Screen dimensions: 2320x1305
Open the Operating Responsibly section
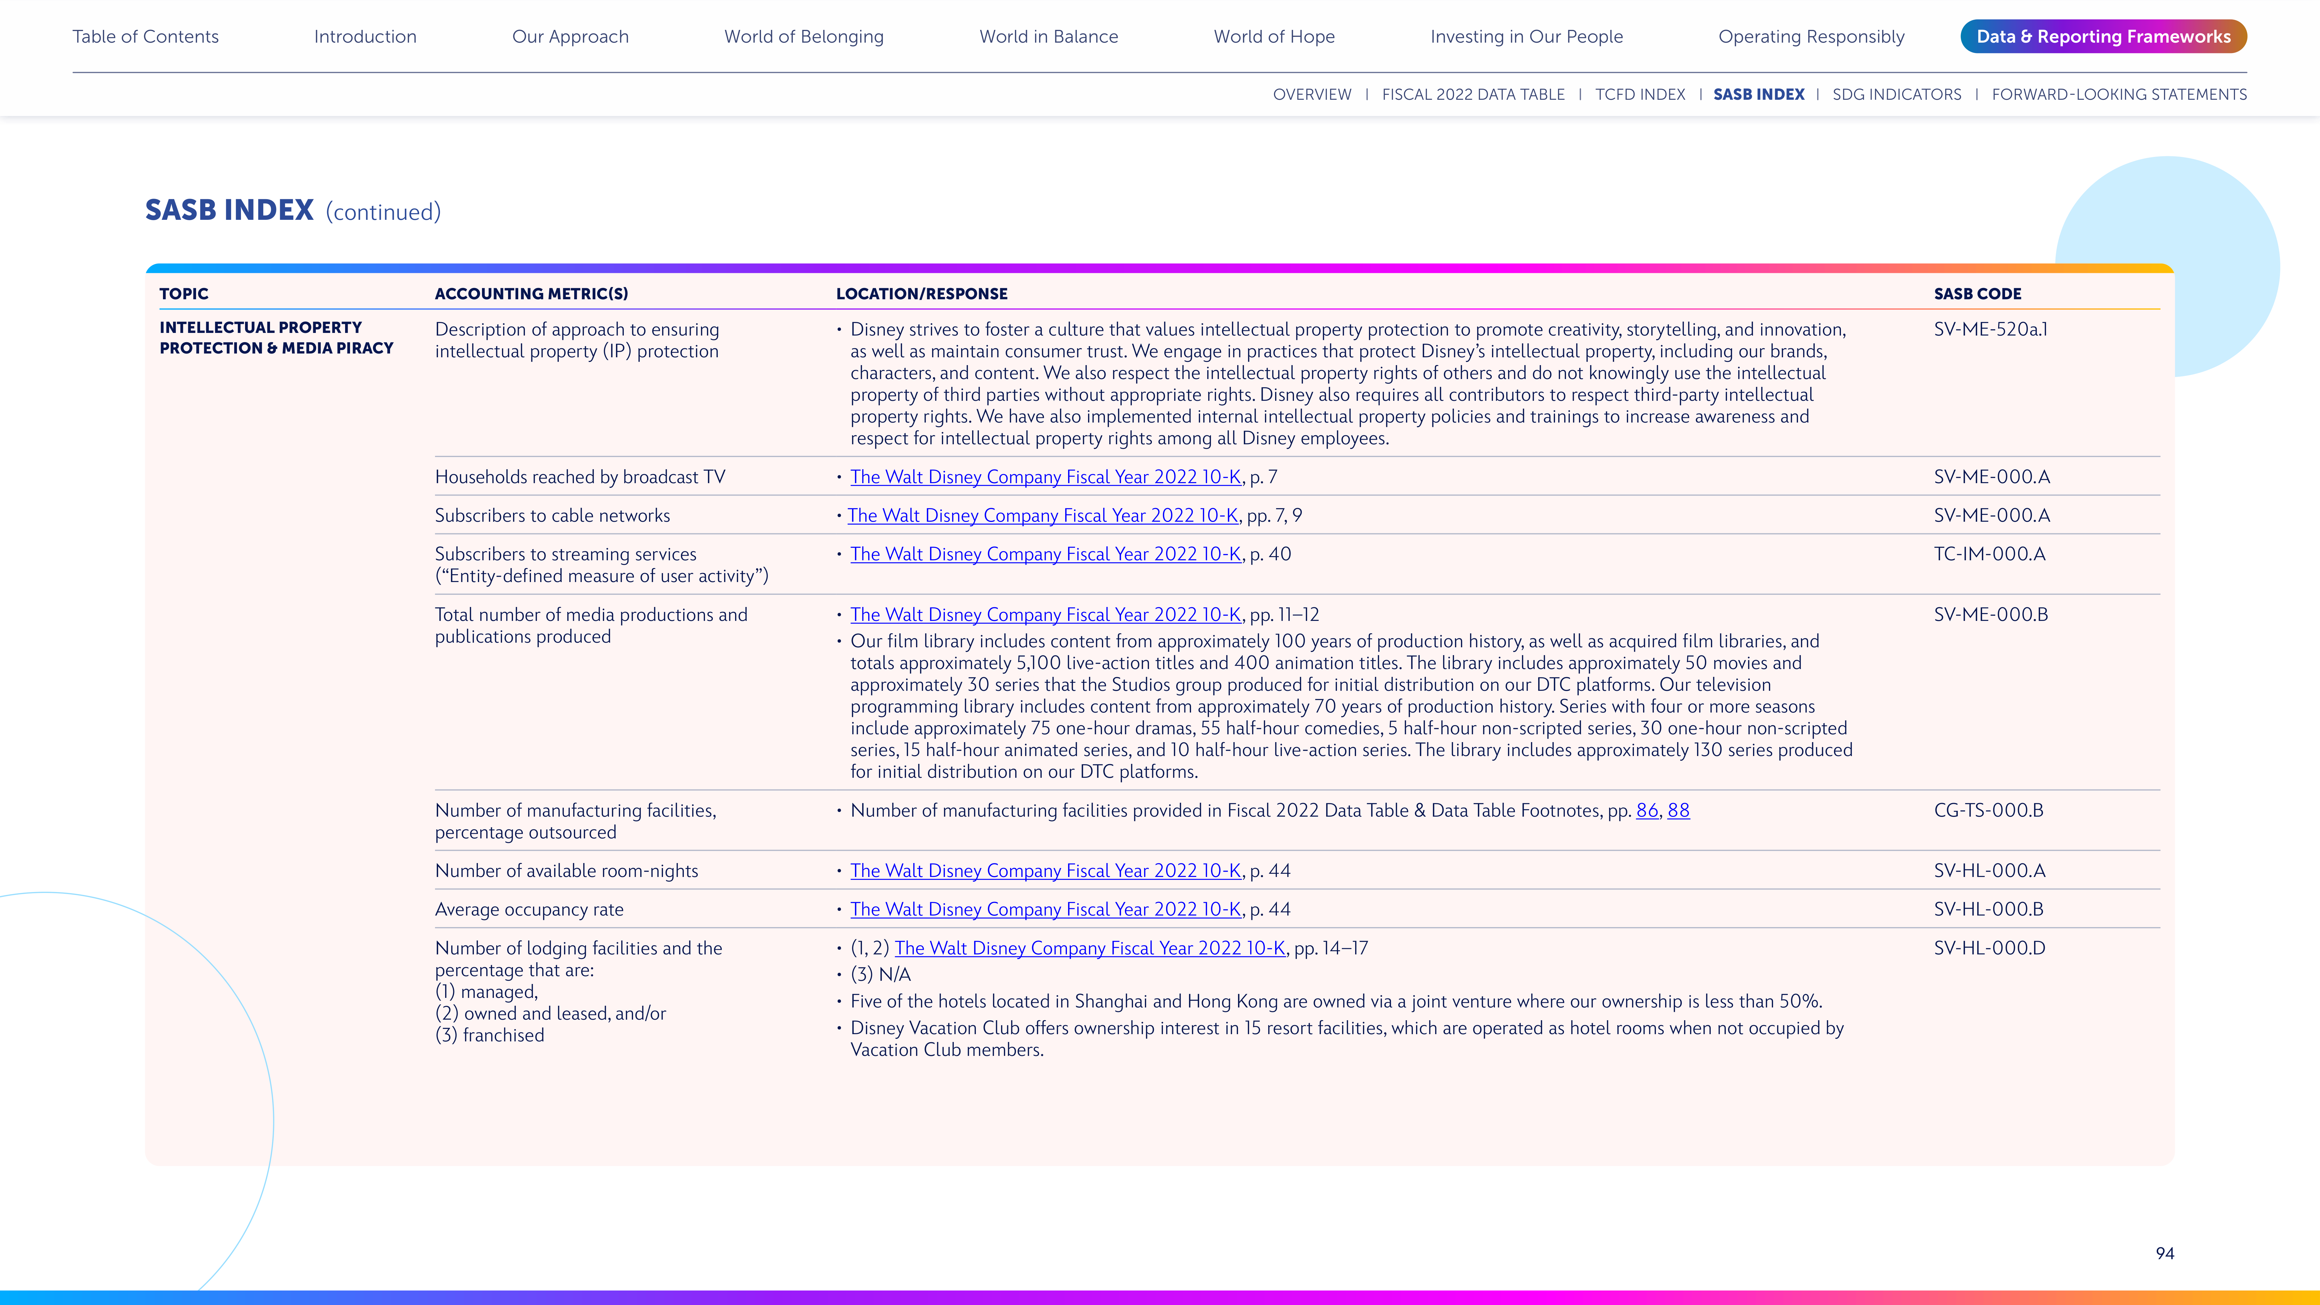pyautogui.click(x=1811, y=37)
